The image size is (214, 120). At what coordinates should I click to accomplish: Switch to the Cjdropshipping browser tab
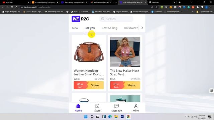click(45, 2)
